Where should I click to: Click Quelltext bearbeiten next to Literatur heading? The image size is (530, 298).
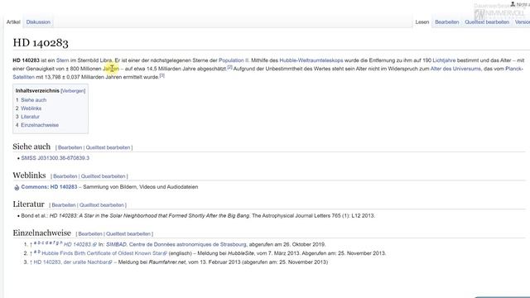tap(102, 204)
